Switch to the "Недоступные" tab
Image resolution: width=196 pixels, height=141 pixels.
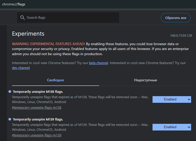(145, 80)
